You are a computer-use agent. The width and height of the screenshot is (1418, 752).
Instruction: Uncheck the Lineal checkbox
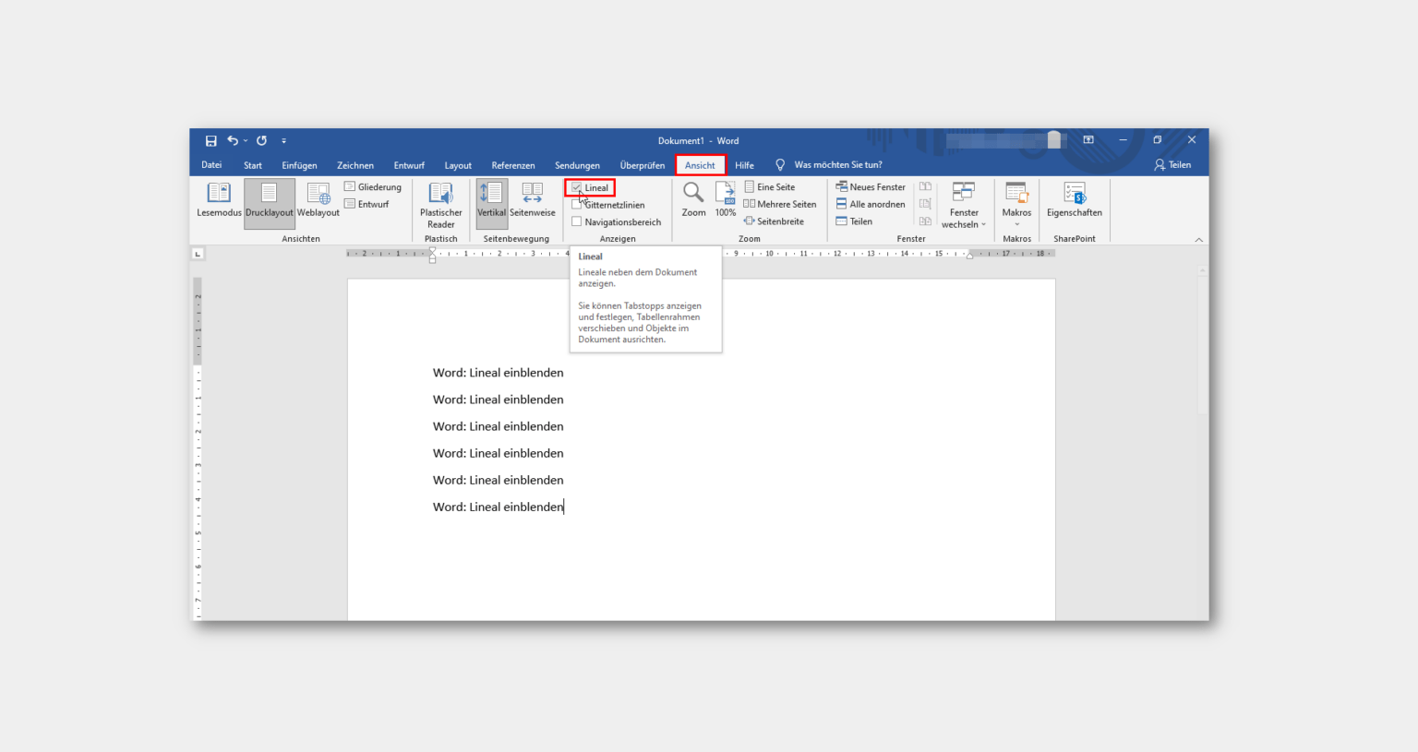[x=577, y=187]
